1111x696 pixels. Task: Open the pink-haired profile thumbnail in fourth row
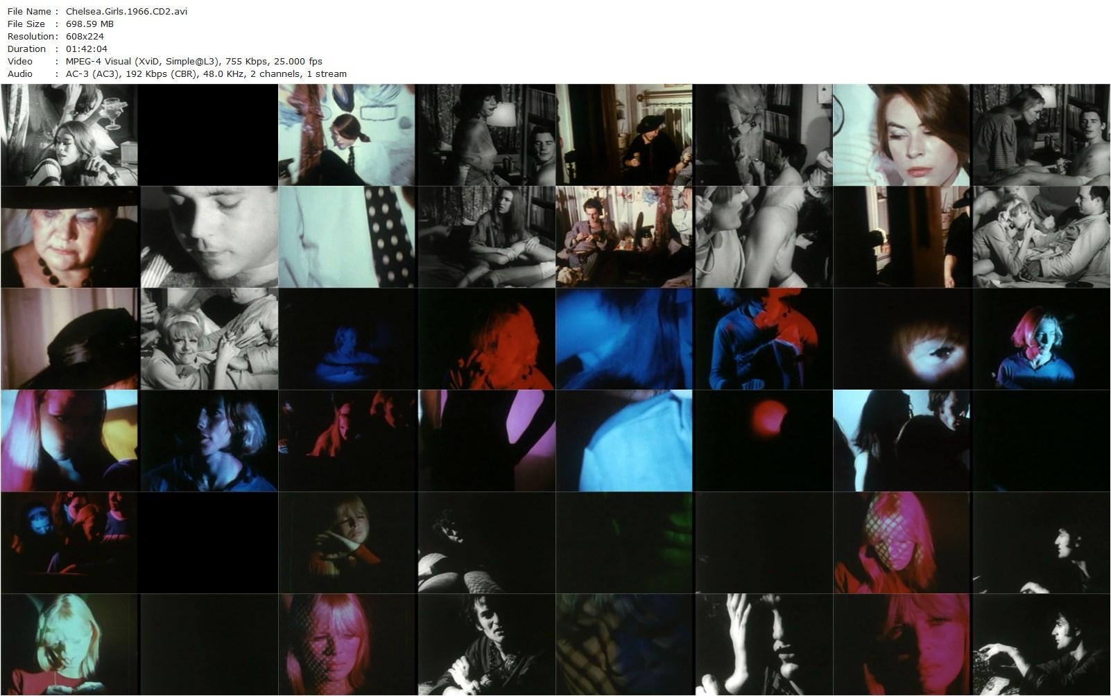pos(69,440)
